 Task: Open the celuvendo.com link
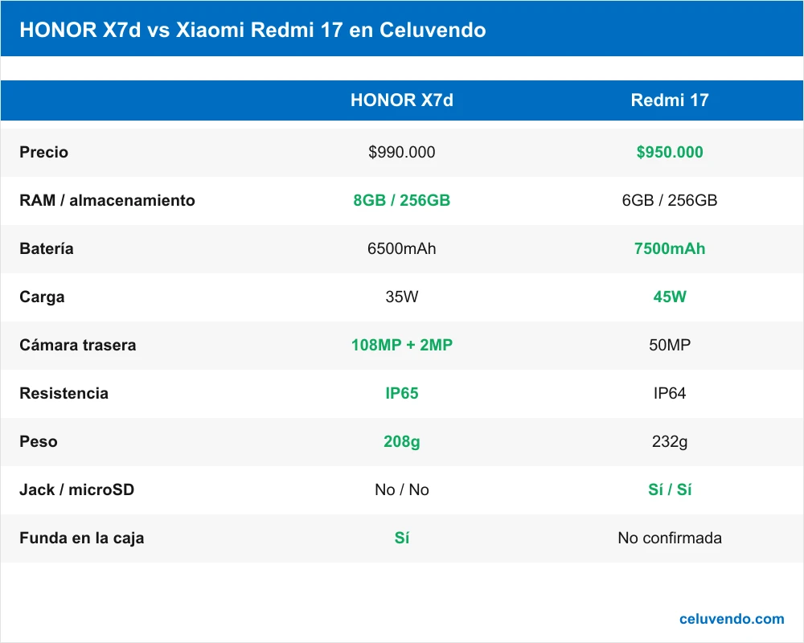pos(732,619)
